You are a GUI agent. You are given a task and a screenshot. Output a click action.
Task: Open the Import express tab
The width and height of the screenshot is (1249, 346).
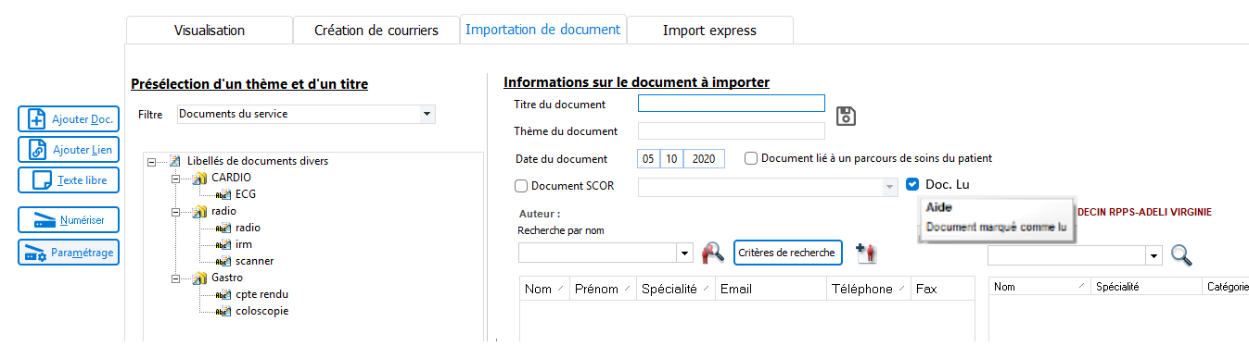pos(709,31)
